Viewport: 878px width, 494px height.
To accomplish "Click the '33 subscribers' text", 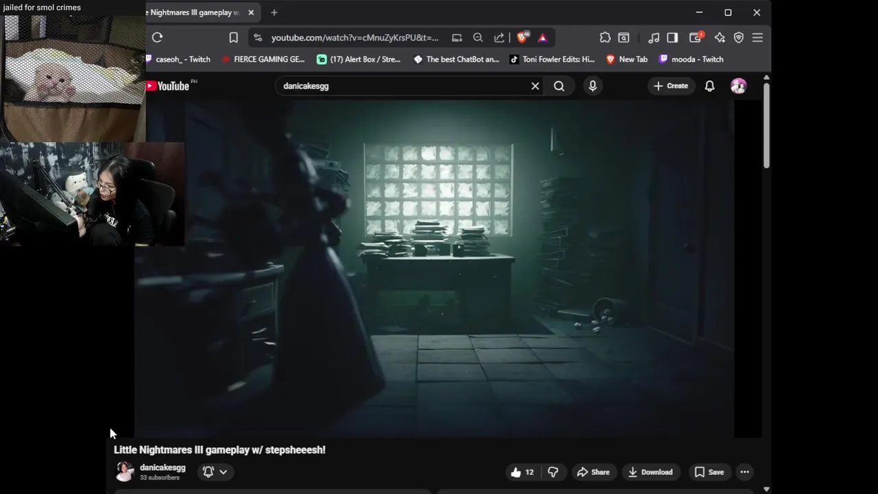I will 160,478.
